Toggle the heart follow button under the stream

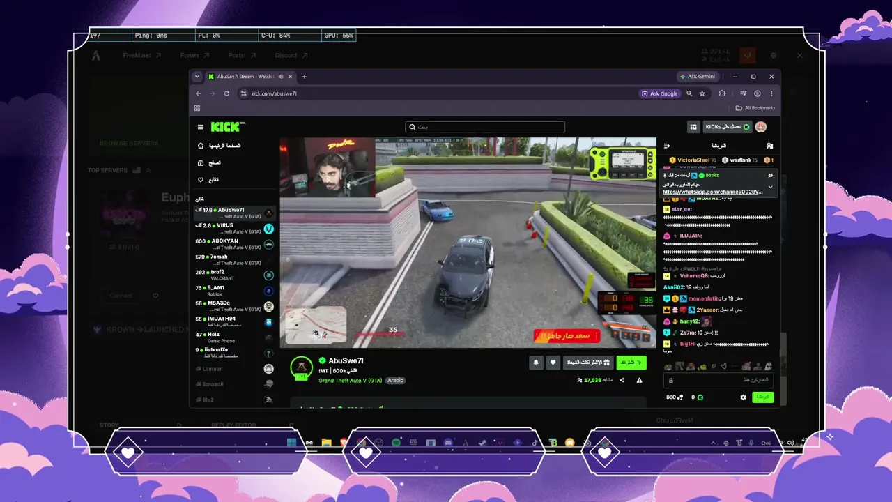click(x=553, y=363)
